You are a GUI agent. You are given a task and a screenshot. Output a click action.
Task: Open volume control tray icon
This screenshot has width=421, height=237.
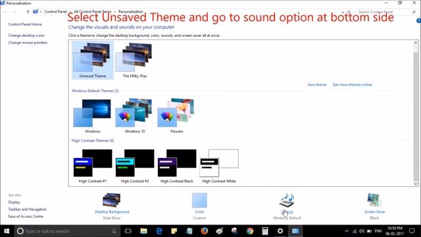click(x=362, y=231)
